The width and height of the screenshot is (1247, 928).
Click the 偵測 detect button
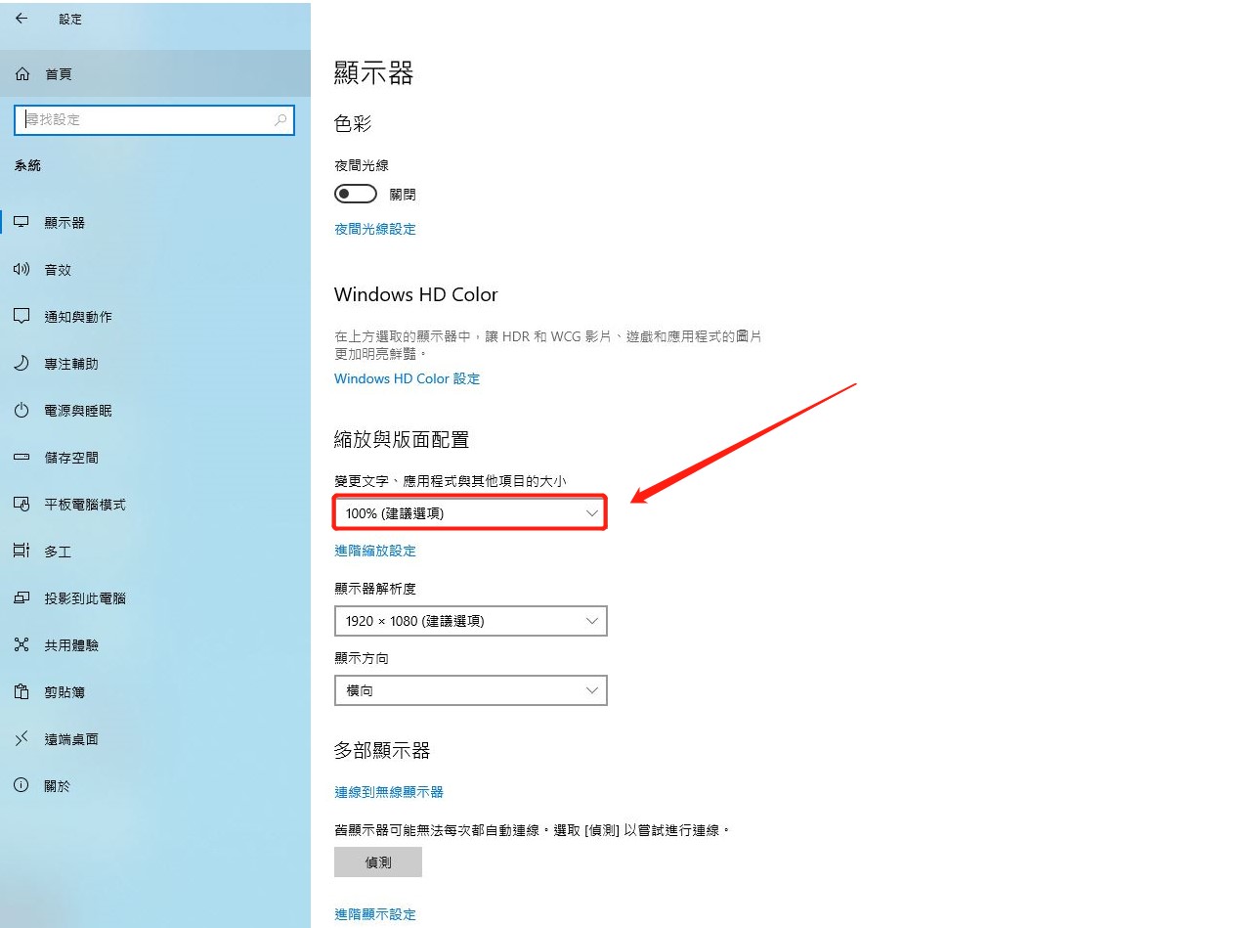[x=378, y=862]
